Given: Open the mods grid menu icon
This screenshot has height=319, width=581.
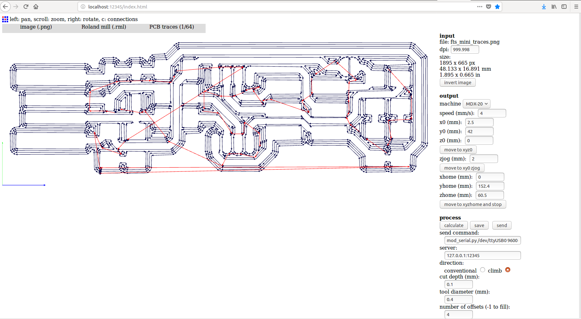Looking at the screenshot, I should pos(5,19).
